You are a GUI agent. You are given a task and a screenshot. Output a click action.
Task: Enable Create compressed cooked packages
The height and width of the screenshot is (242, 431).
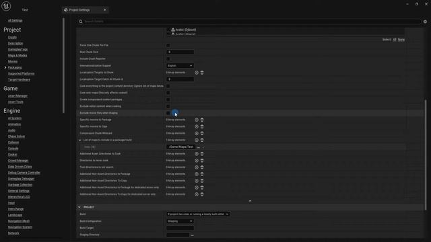tap(168, 99)
